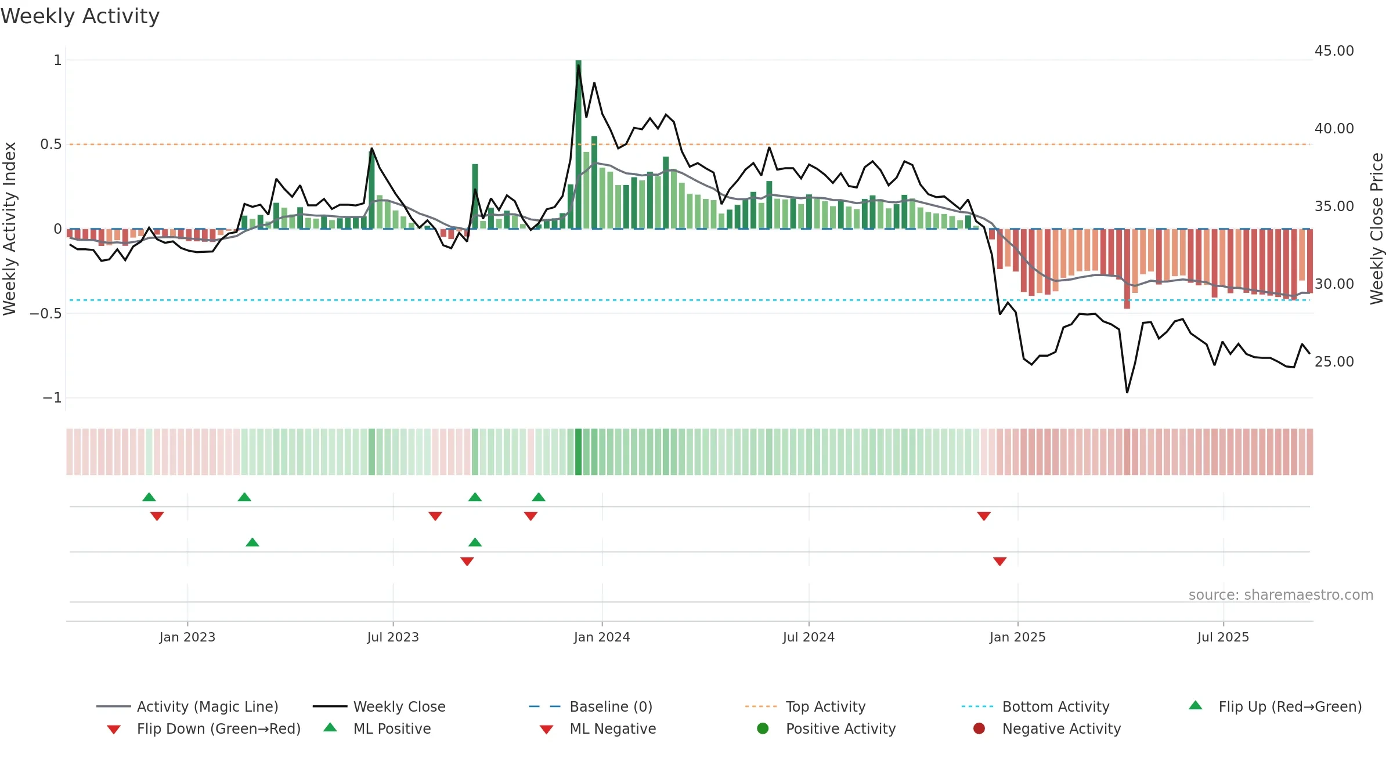Toggle the Weekly Close legend entry
This screenshot has height=783, width=1393.
pyautogui.click(x=379, y=706)
